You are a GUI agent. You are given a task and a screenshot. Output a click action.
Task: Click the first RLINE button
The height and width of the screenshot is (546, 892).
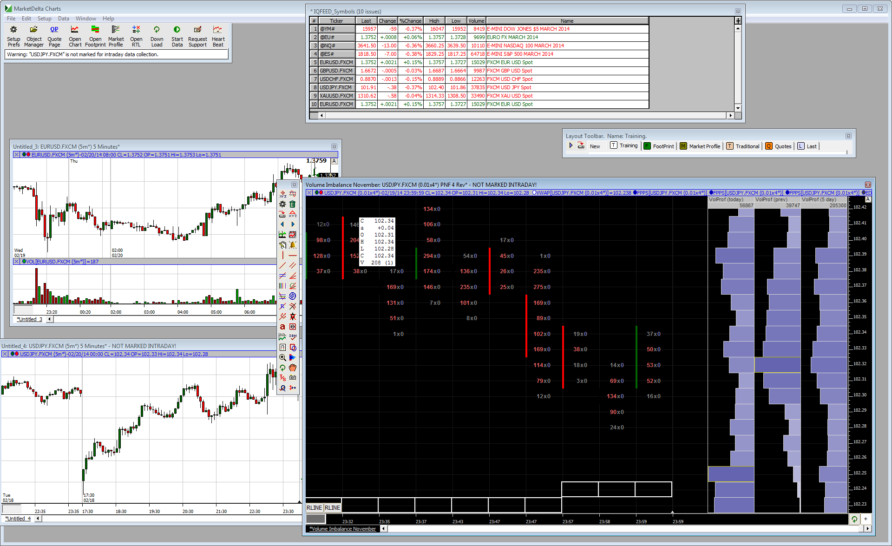point(315,508)
